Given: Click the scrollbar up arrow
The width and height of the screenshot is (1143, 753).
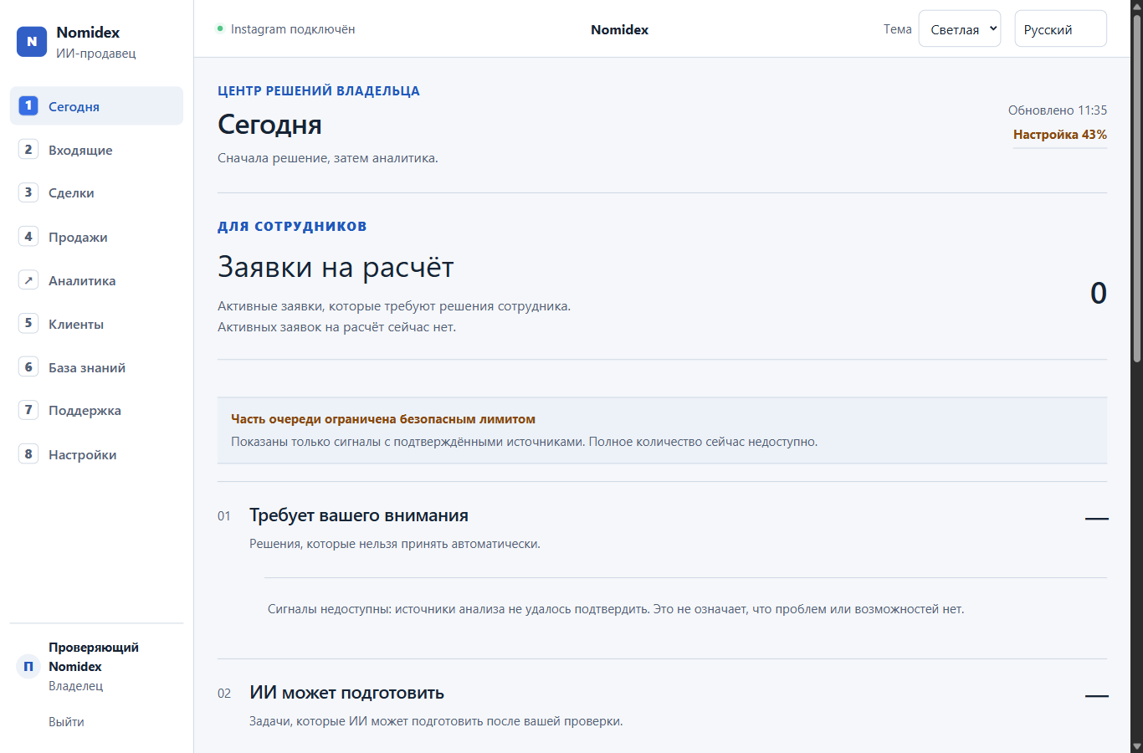Looking at the screenshot, I should coord(1136,6).
